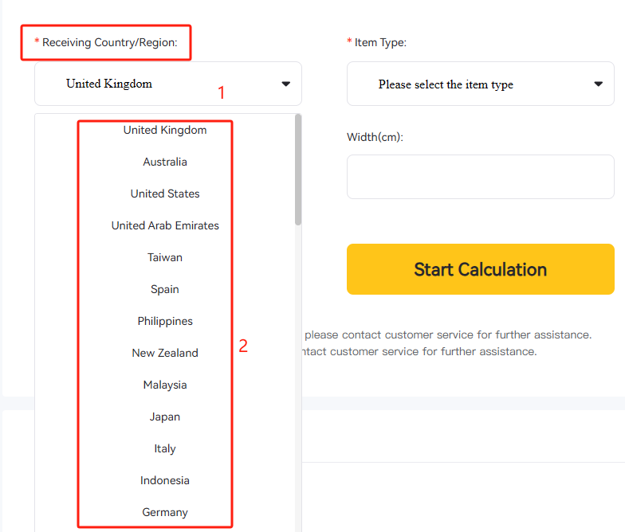Select Germany from the dropdown list
The image size is (625, 532).
click(x=165, y=512)
